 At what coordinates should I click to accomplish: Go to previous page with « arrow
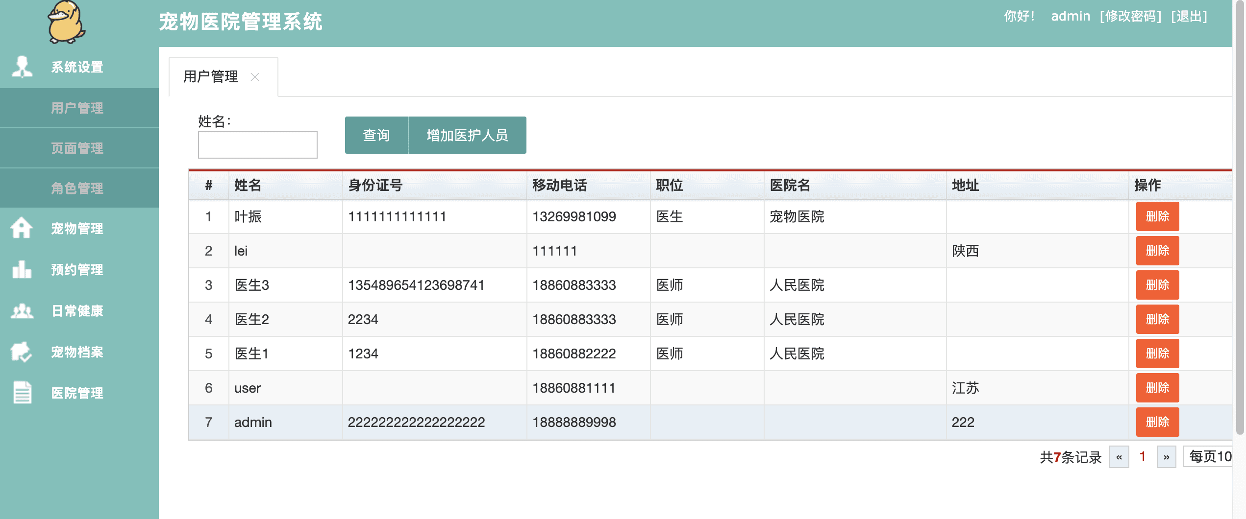click(1119, 457)
